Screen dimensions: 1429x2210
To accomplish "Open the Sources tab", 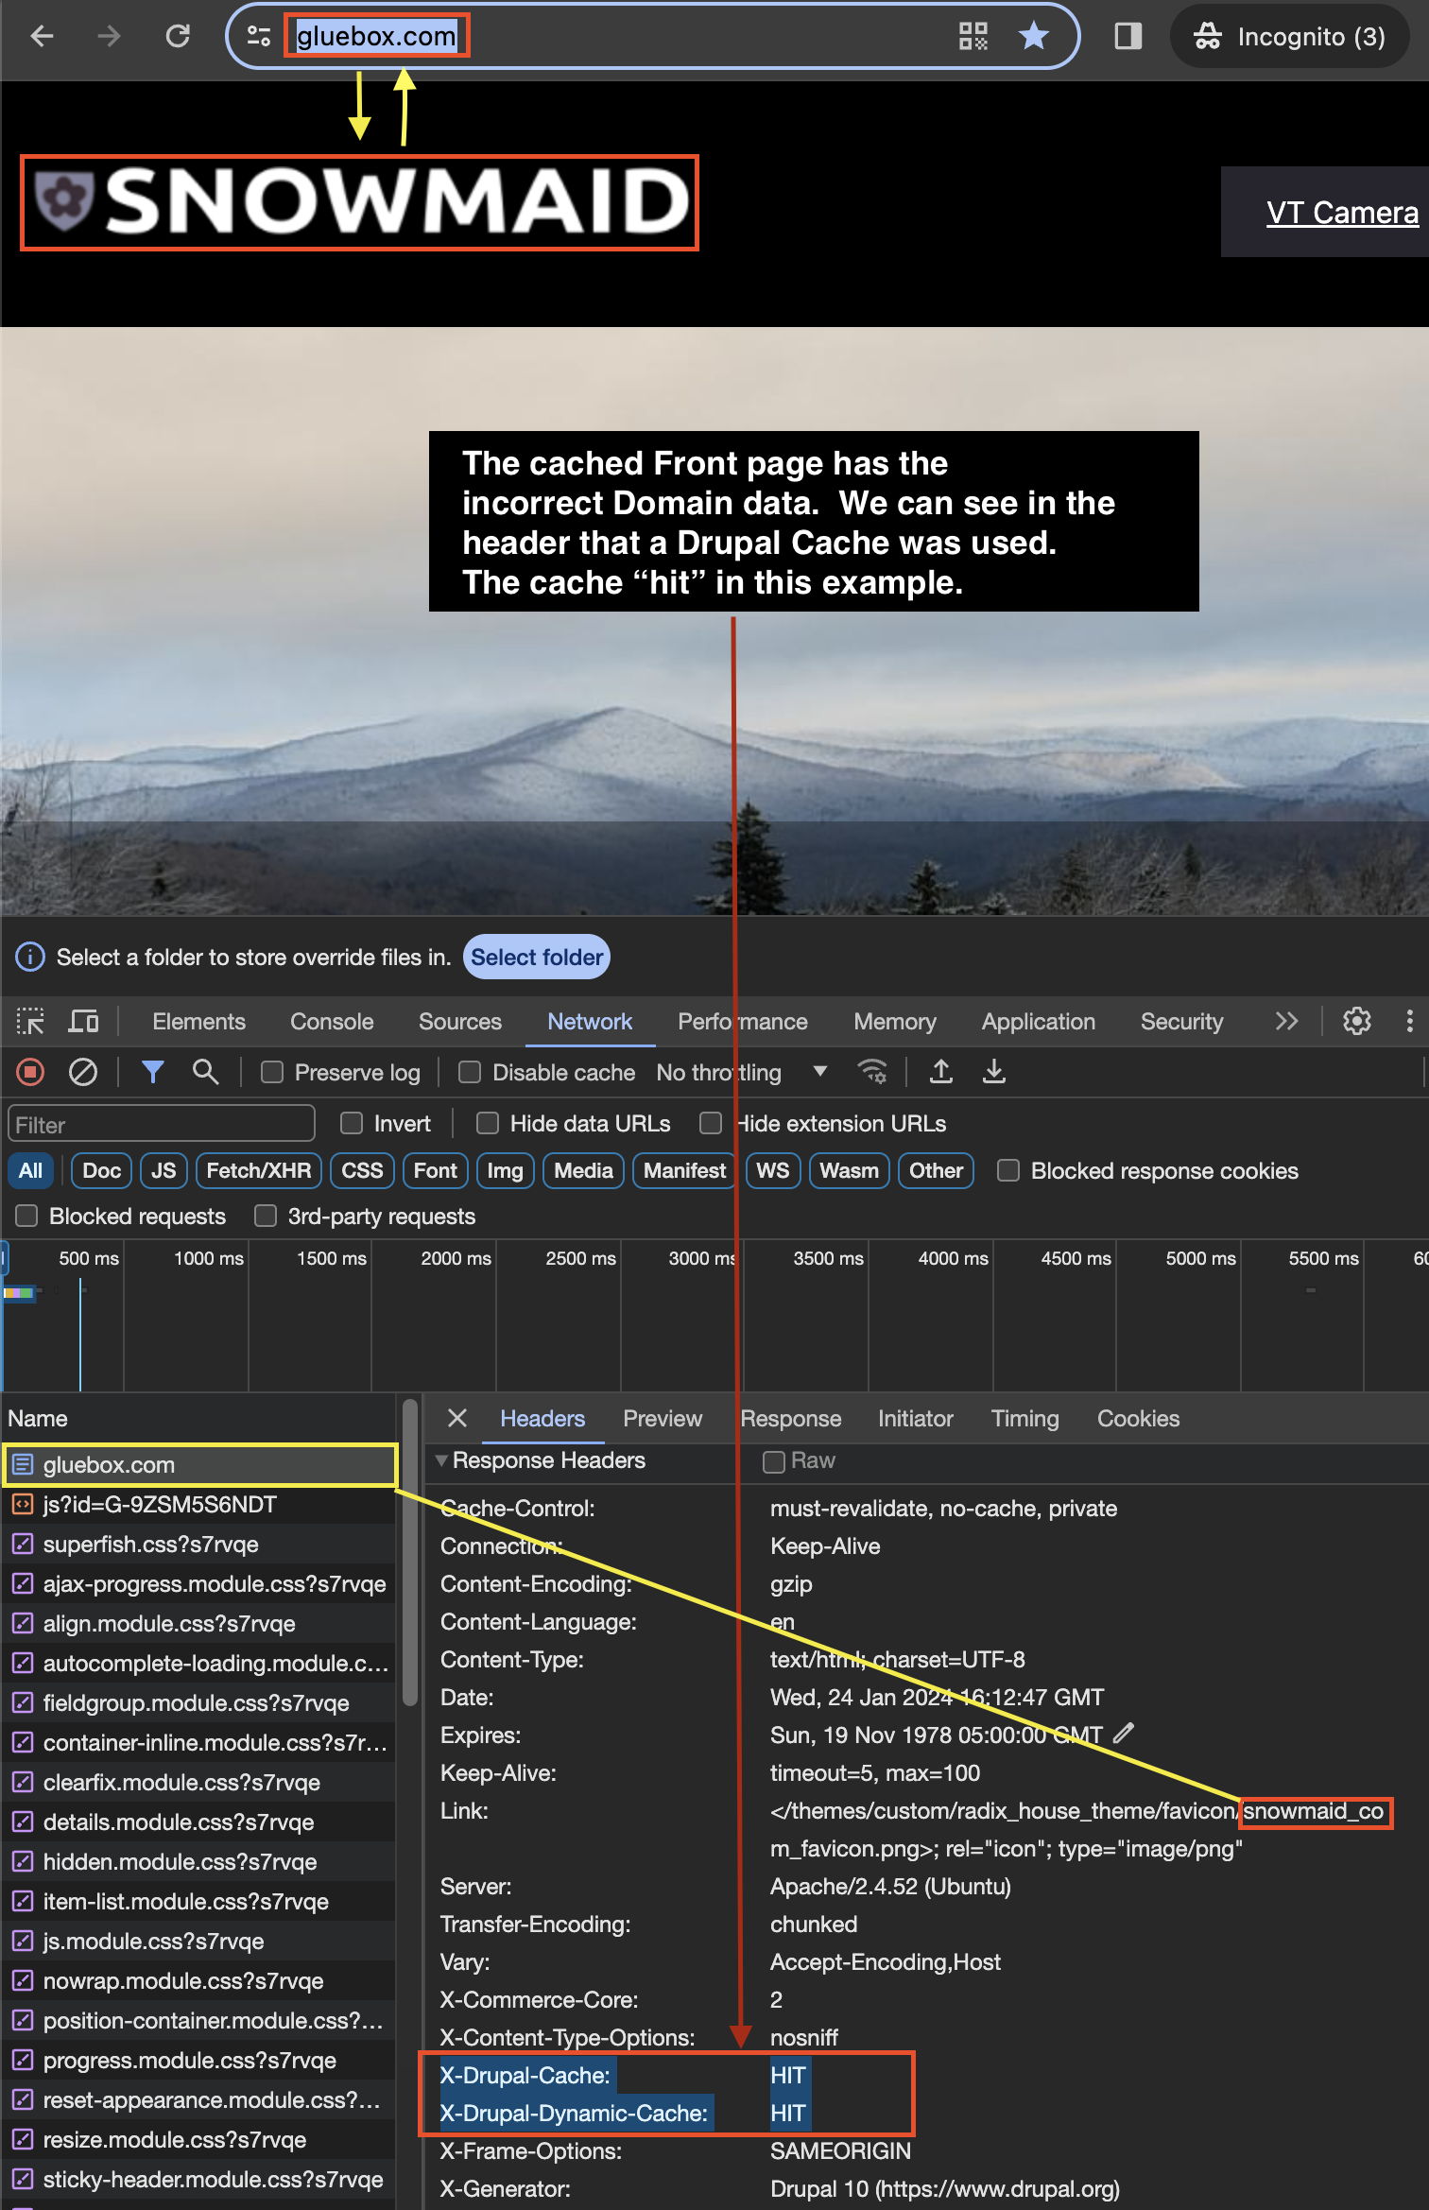I will [460, 1022].
